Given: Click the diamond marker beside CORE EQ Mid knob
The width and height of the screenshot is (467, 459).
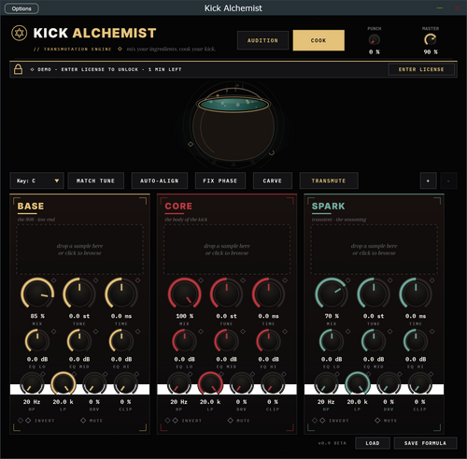Looking at the screenshot, I should point(243,332).
